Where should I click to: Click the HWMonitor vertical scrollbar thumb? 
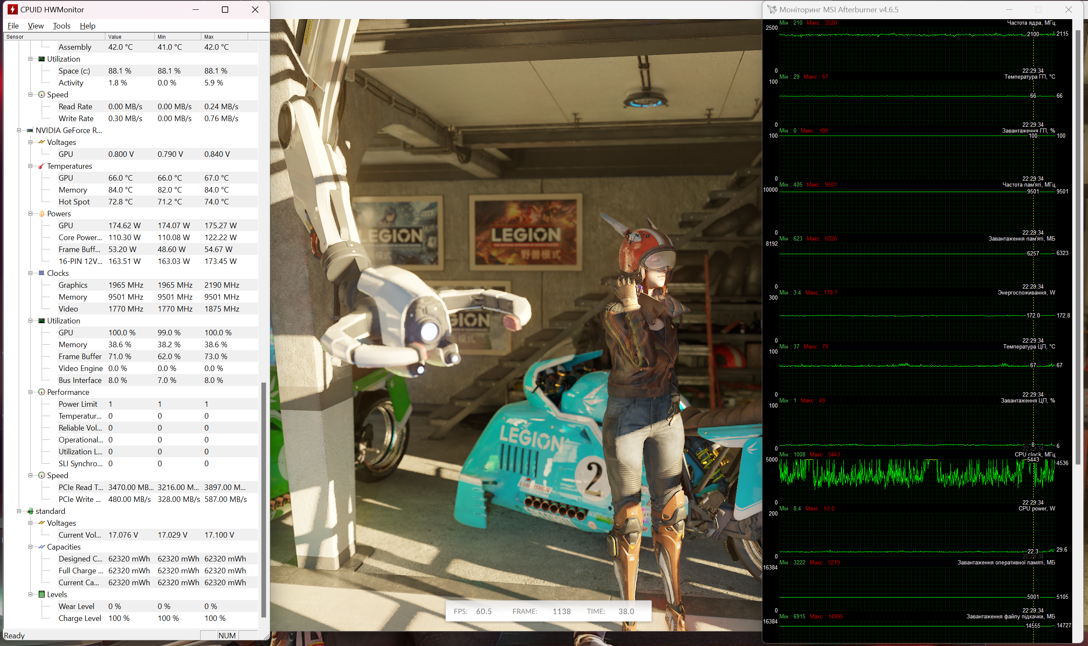coord(263,500)
